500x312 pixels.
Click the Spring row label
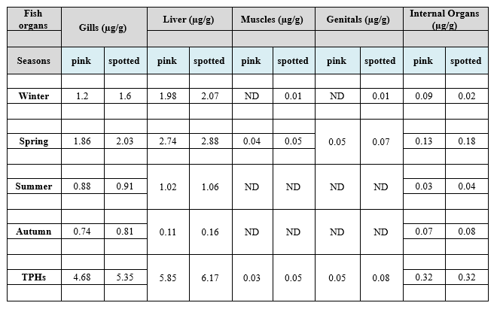click(33, 141)
